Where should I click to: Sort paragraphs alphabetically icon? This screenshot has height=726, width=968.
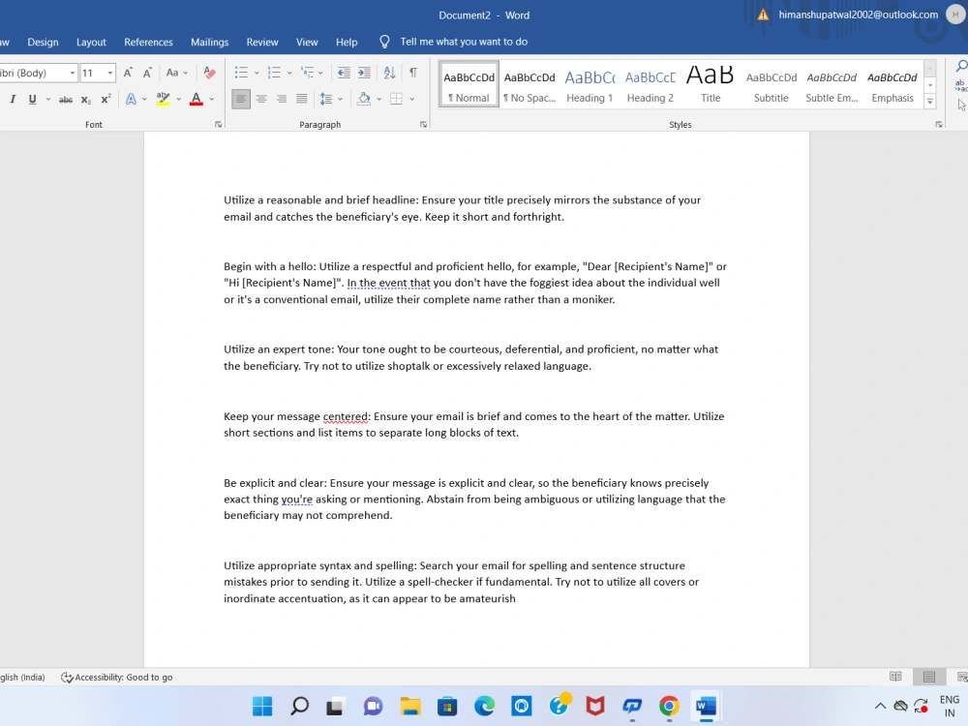tap(389, 73)
